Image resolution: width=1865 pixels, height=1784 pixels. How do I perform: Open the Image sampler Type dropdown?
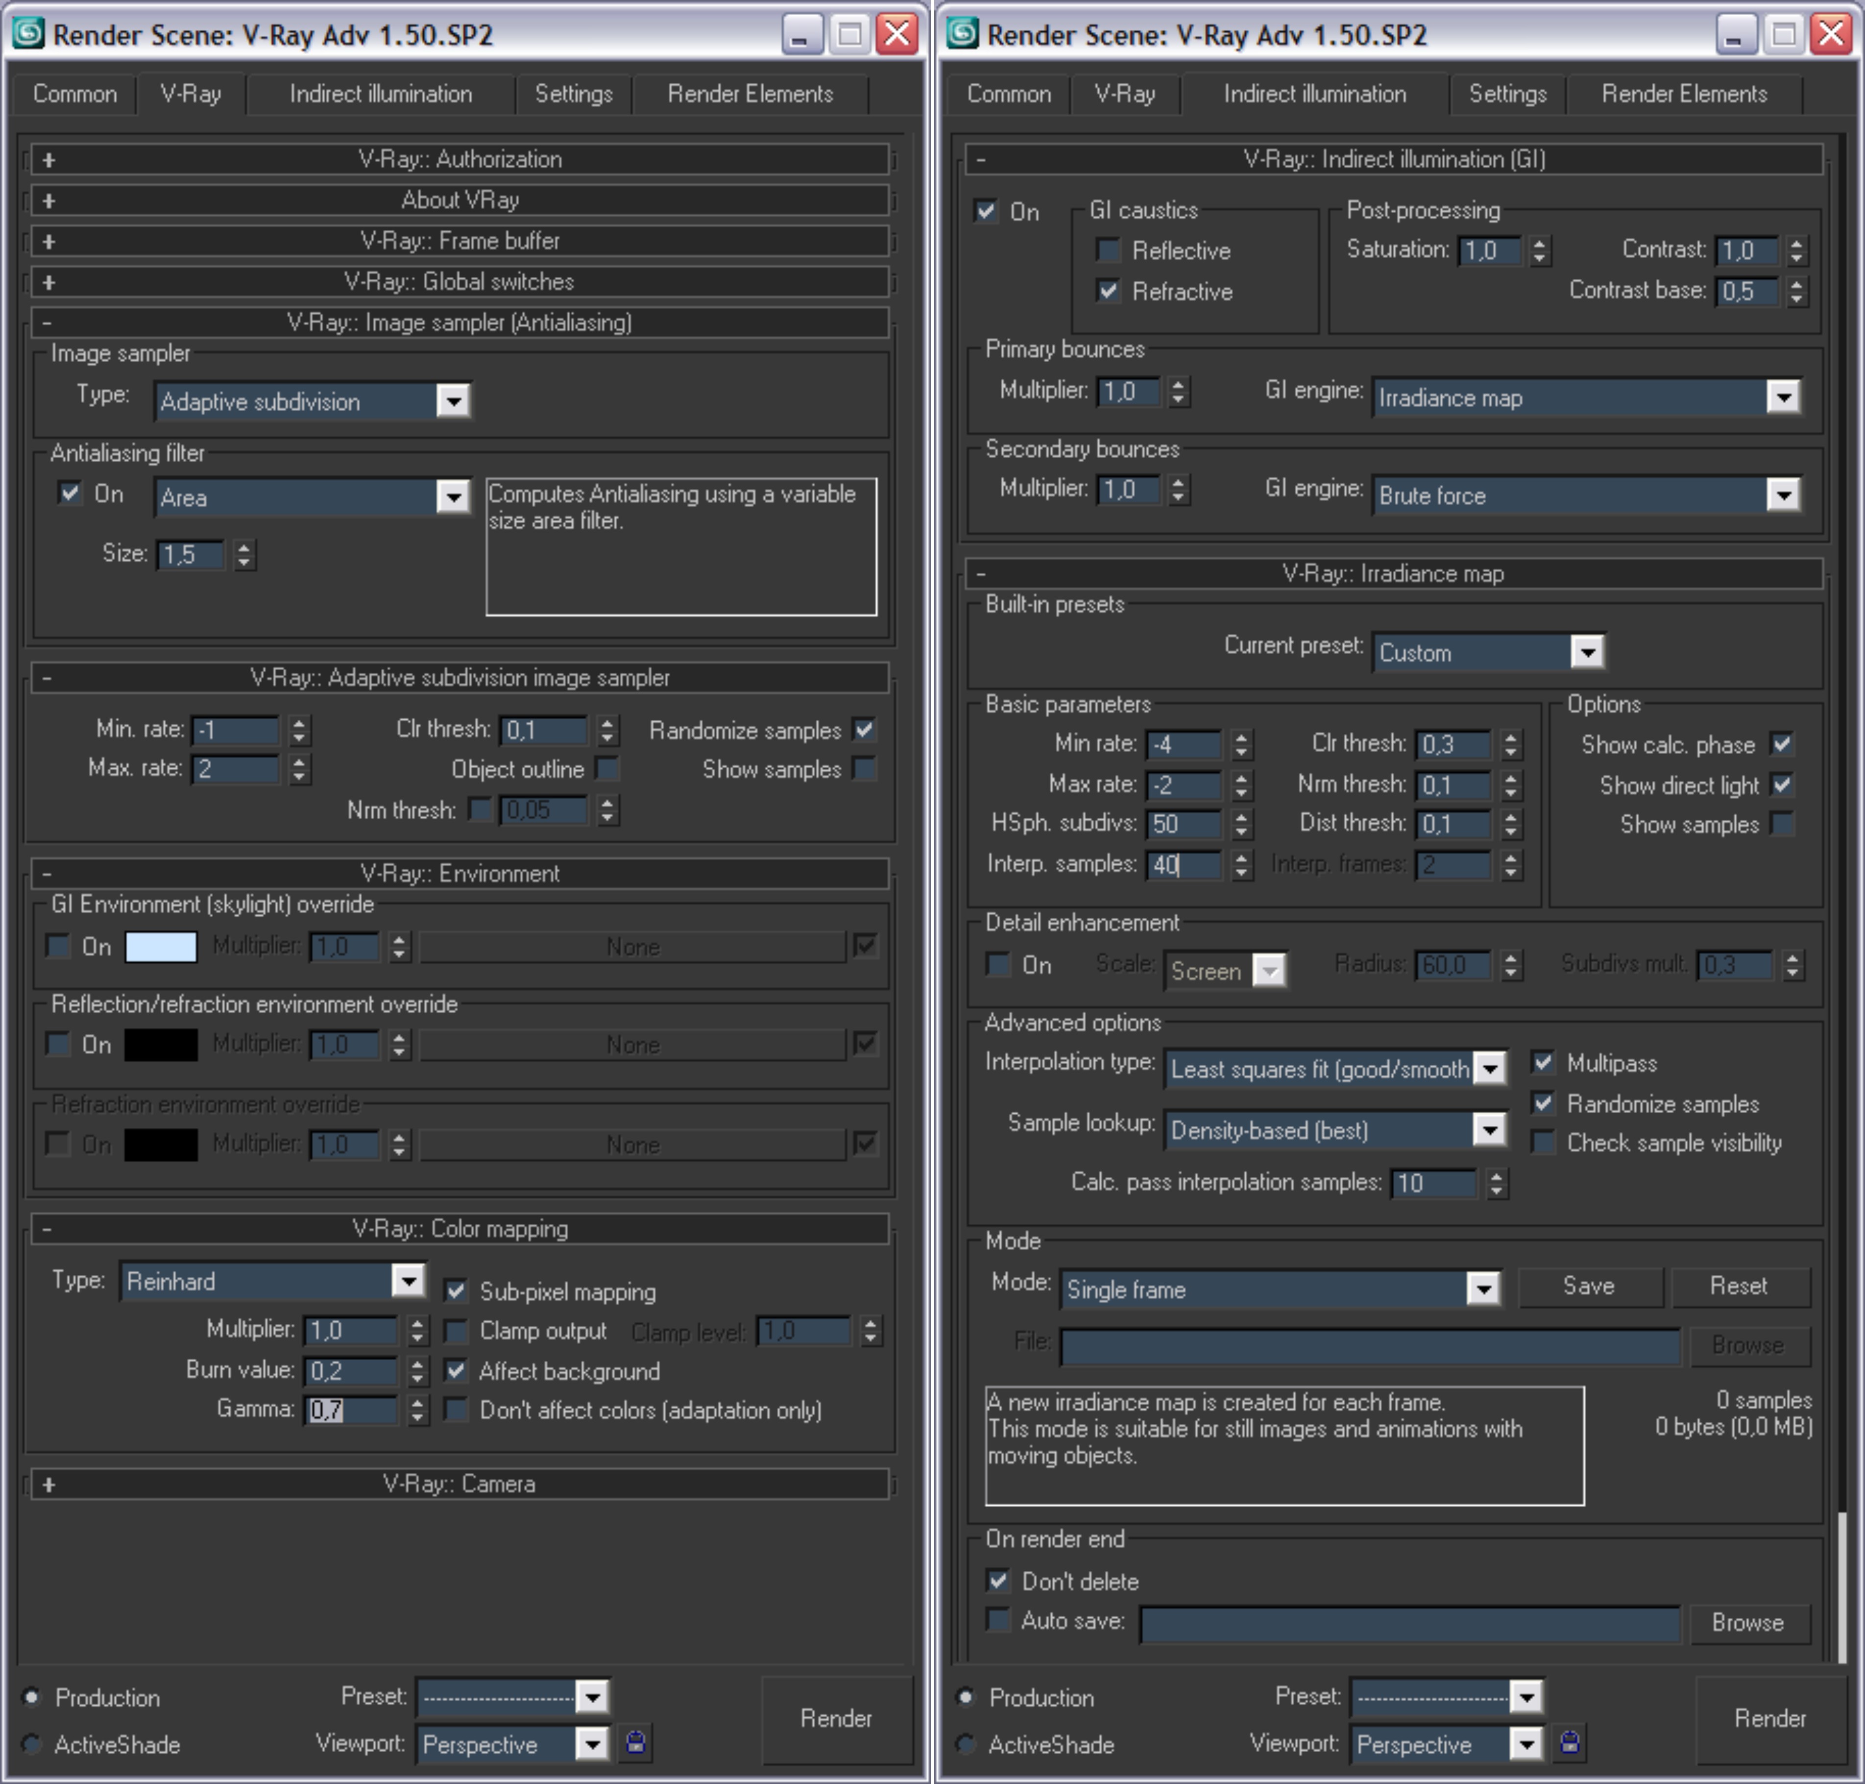(454, 401)
